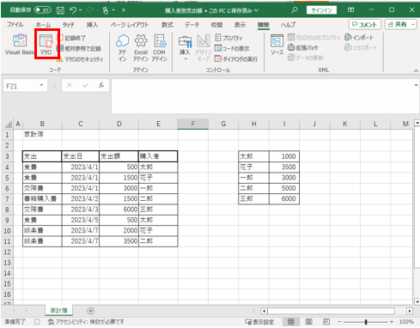Click the Undo icon
The height and width of the screenshot is (328, 420).
click(x=73, y=10)
